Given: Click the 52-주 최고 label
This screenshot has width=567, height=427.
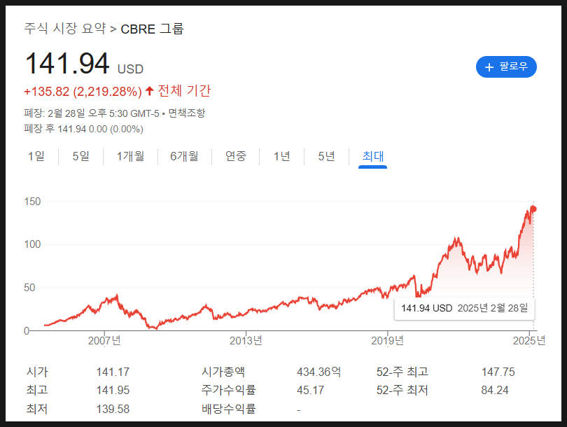Looking at the screenshot, I should click(x=402, y=372).
